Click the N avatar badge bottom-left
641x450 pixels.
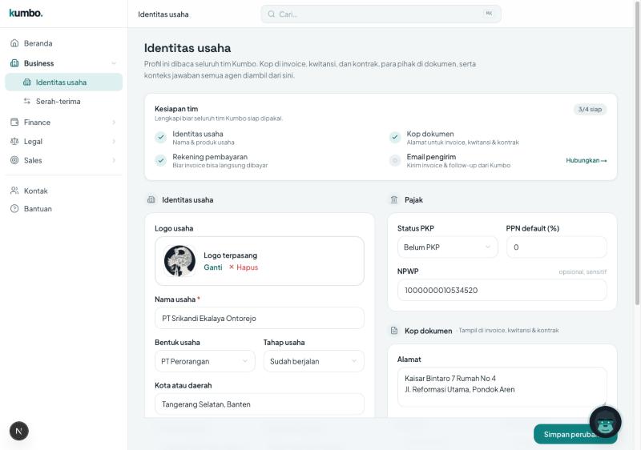(18, 431)
